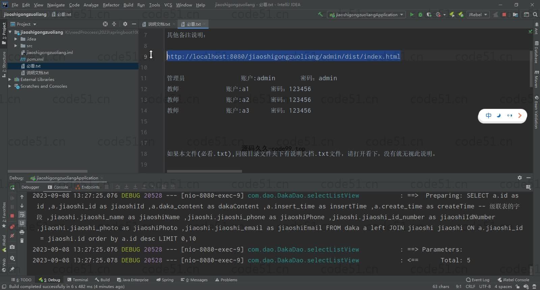Toggle the Structure side tool button
The image size is (540, 290).
coord(4,64)
